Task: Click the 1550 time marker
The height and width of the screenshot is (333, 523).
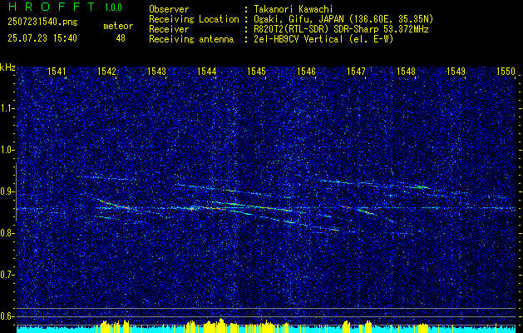Action: [x=506, y=71]
